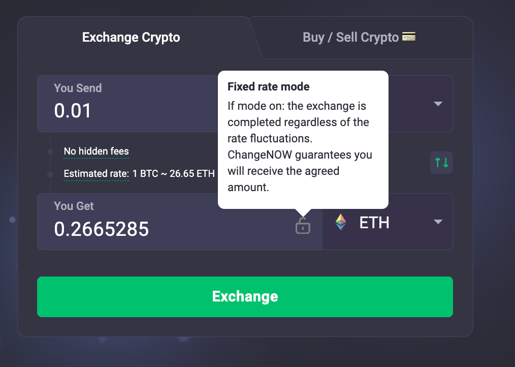
Task: Click the You Get label
Action: pos(74,206)
